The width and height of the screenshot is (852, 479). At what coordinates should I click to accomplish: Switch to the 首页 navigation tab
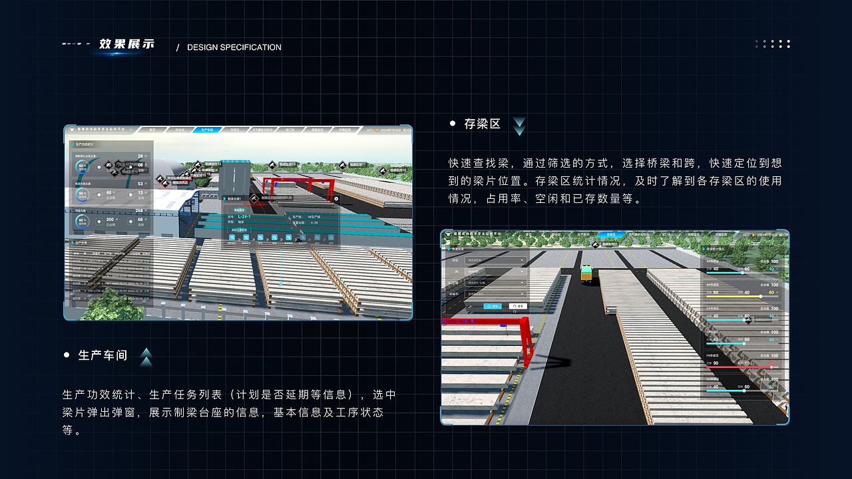152,130
